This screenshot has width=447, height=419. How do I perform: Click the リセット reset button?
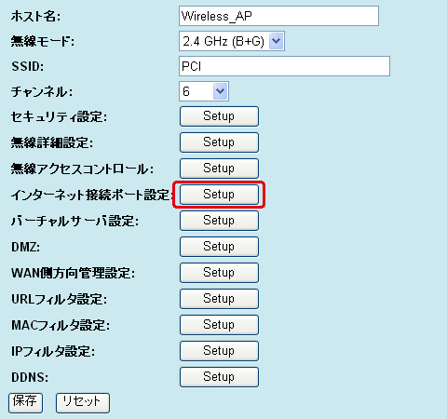pos(83,403)
